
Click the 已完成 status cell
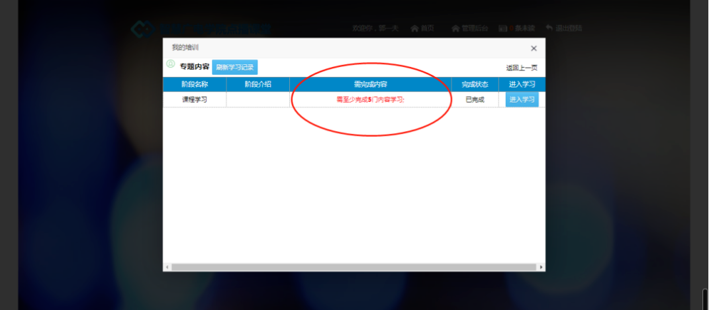point(475,99)
